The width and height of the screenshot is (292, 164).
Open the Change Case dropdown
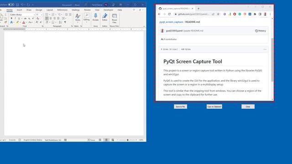coord(30,22)
